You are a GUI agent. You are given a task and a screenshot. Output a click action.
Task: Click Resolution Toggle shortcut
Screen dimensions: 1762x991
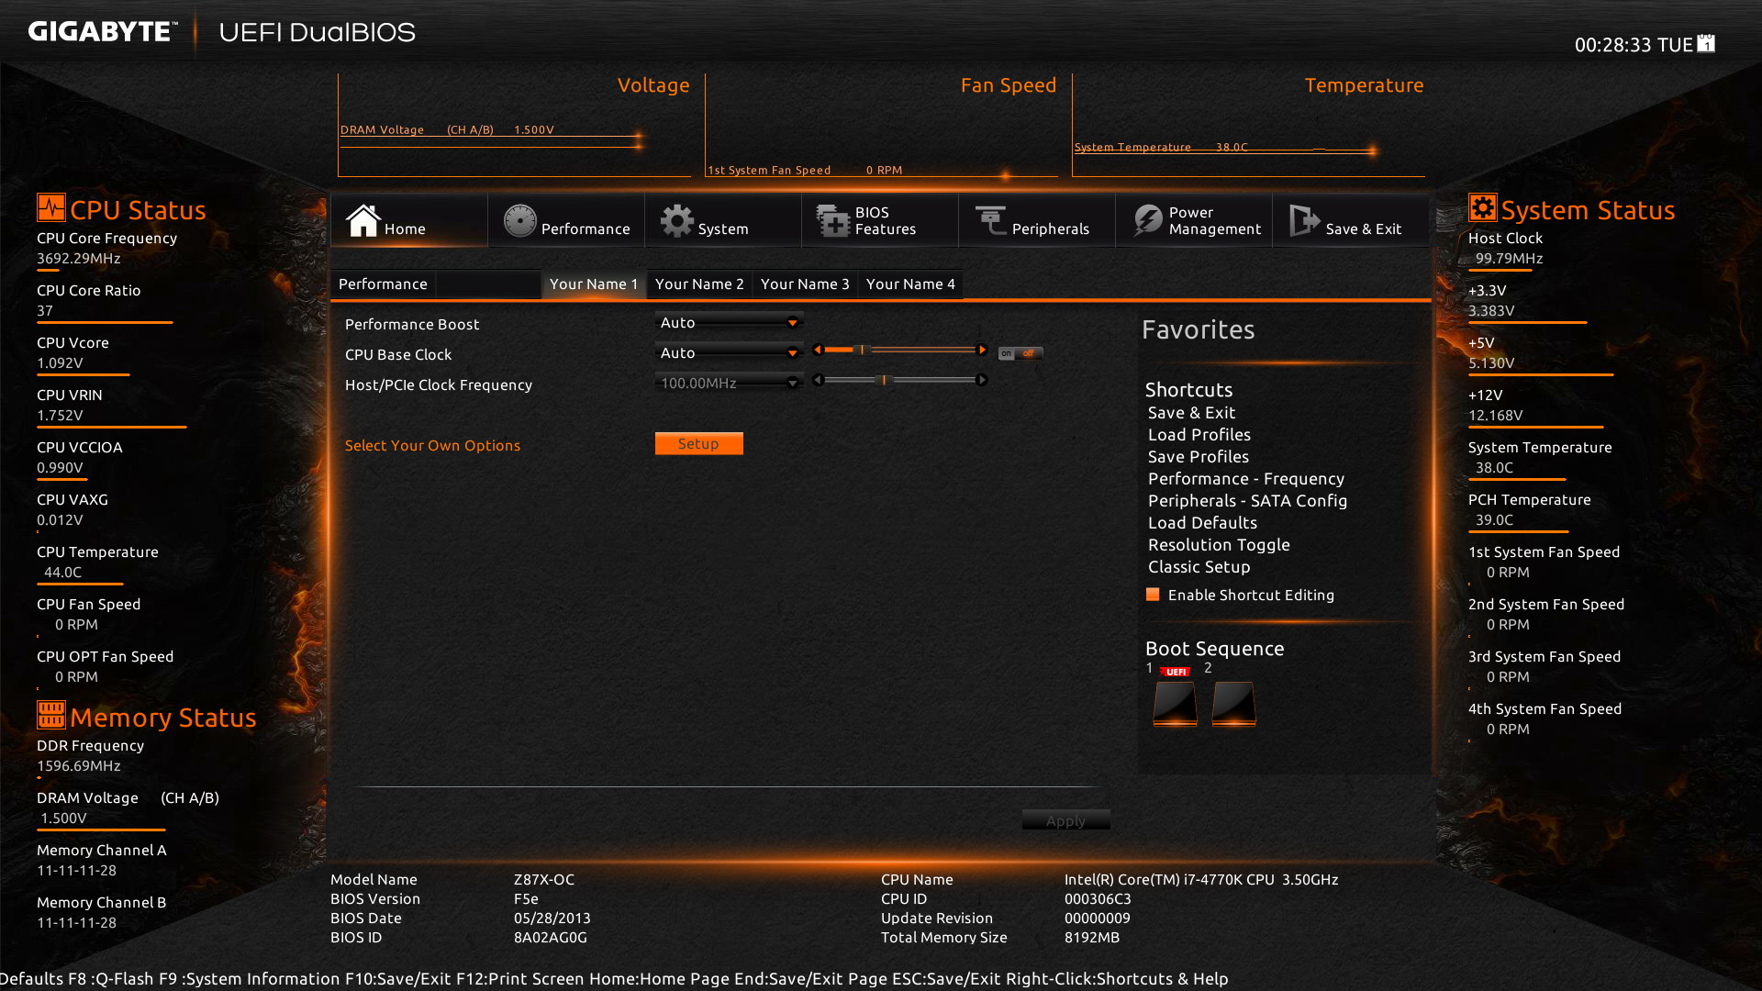click(1219, 545)
